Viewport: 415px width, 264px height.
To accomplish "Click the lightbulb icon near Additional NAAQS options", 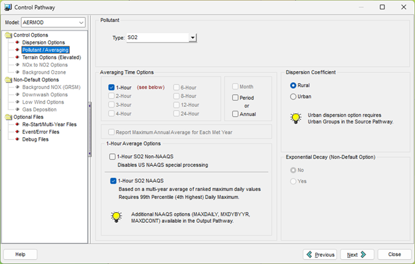I will point(116,217).
